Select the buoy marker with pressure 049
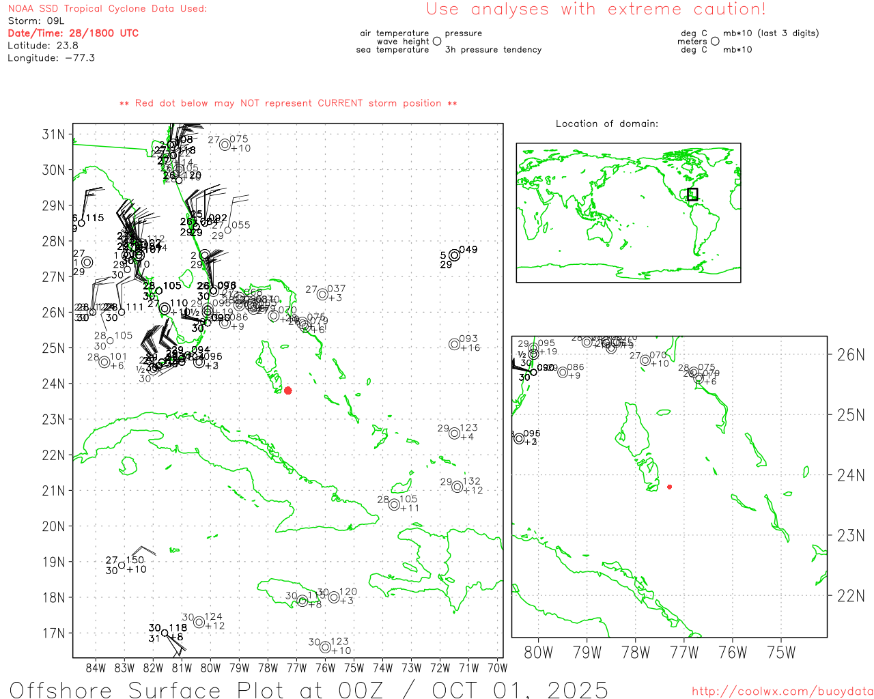874x699 pixels. [x=454, y=255]
